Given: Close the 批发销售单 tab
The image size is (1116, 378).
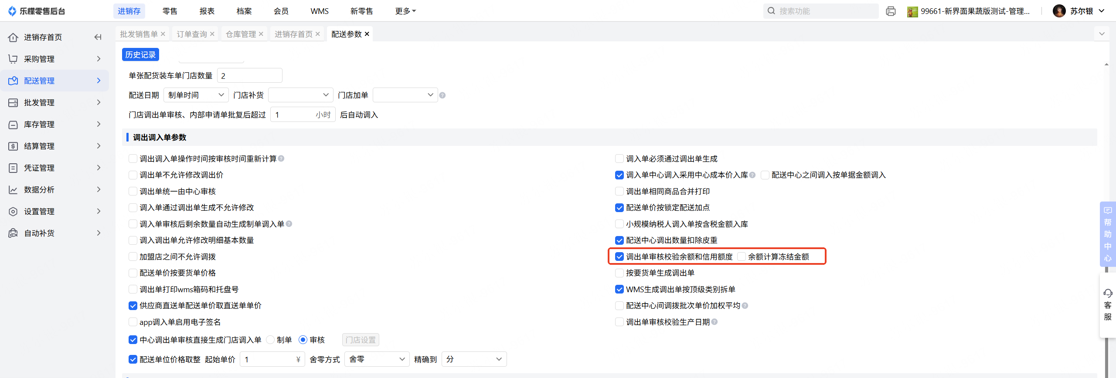Looking at the screenshot, I should [163, 34].
